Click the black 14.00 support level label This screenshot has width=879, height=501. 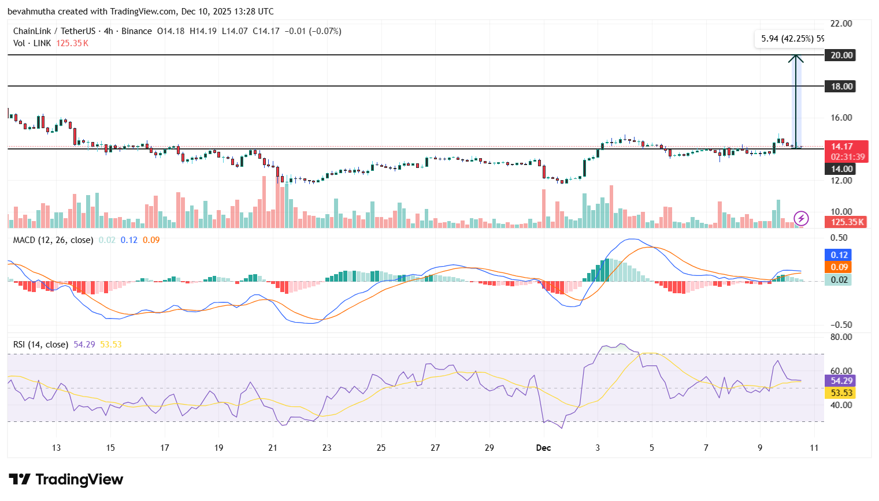840,169
